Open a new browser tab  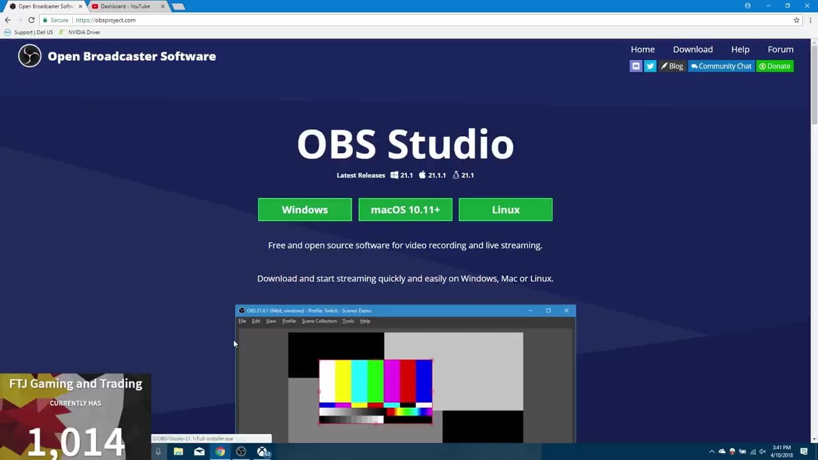pyautogui.click(x=179, y=6)
